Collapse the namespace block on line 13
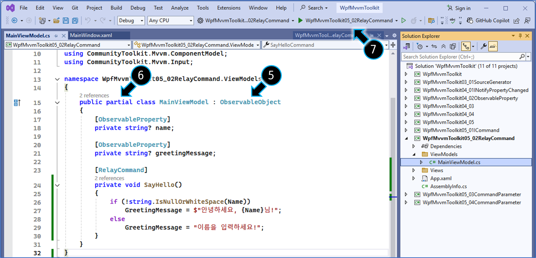Screen dimensions: 536x258 tap(58, 79)
